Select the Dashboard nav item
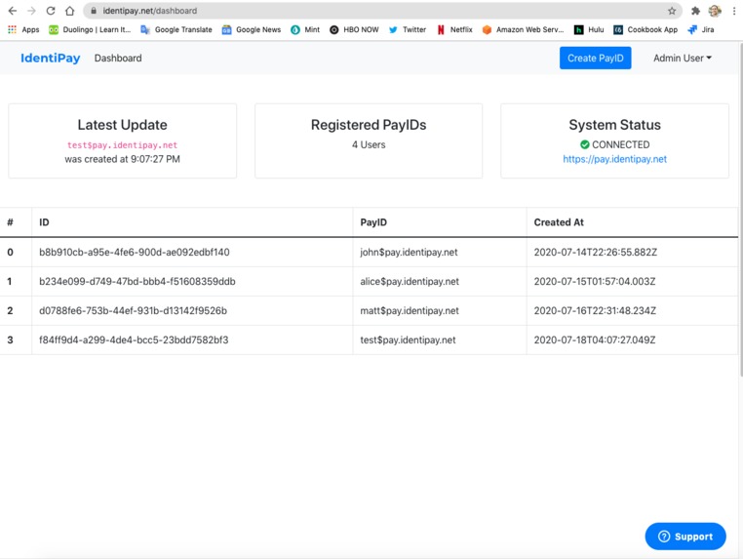 point(118,58)
